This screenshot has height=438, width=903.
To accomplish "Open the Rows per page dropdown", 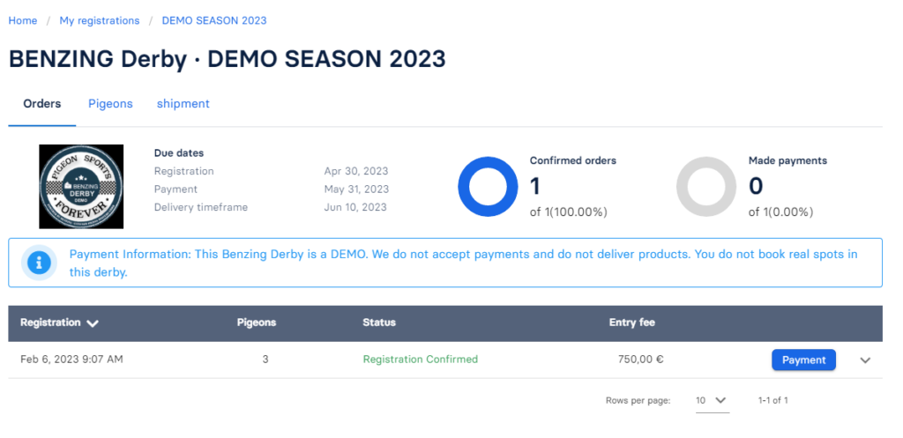I will 711,400.
